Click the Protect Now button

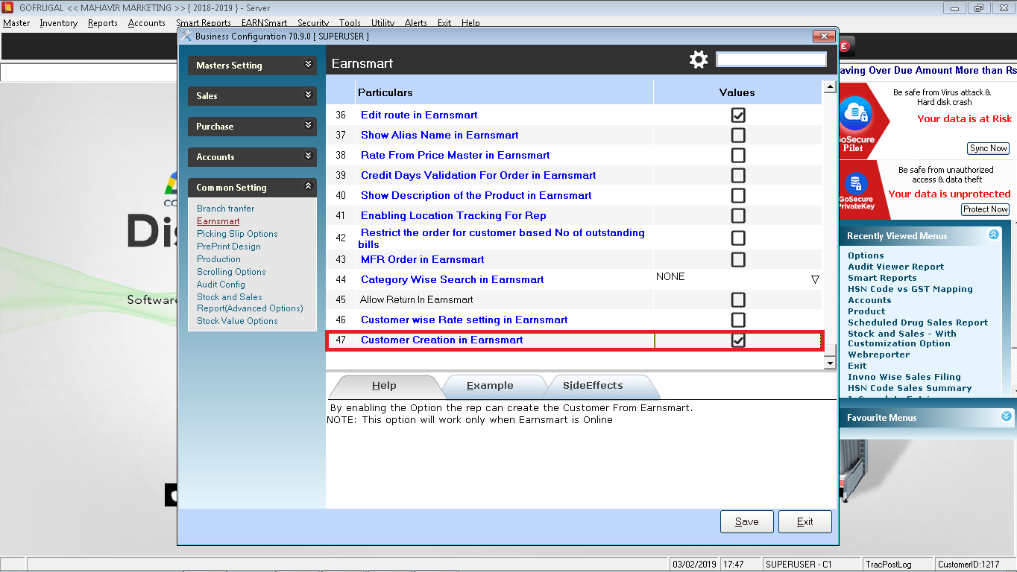(x=986, y=209)
